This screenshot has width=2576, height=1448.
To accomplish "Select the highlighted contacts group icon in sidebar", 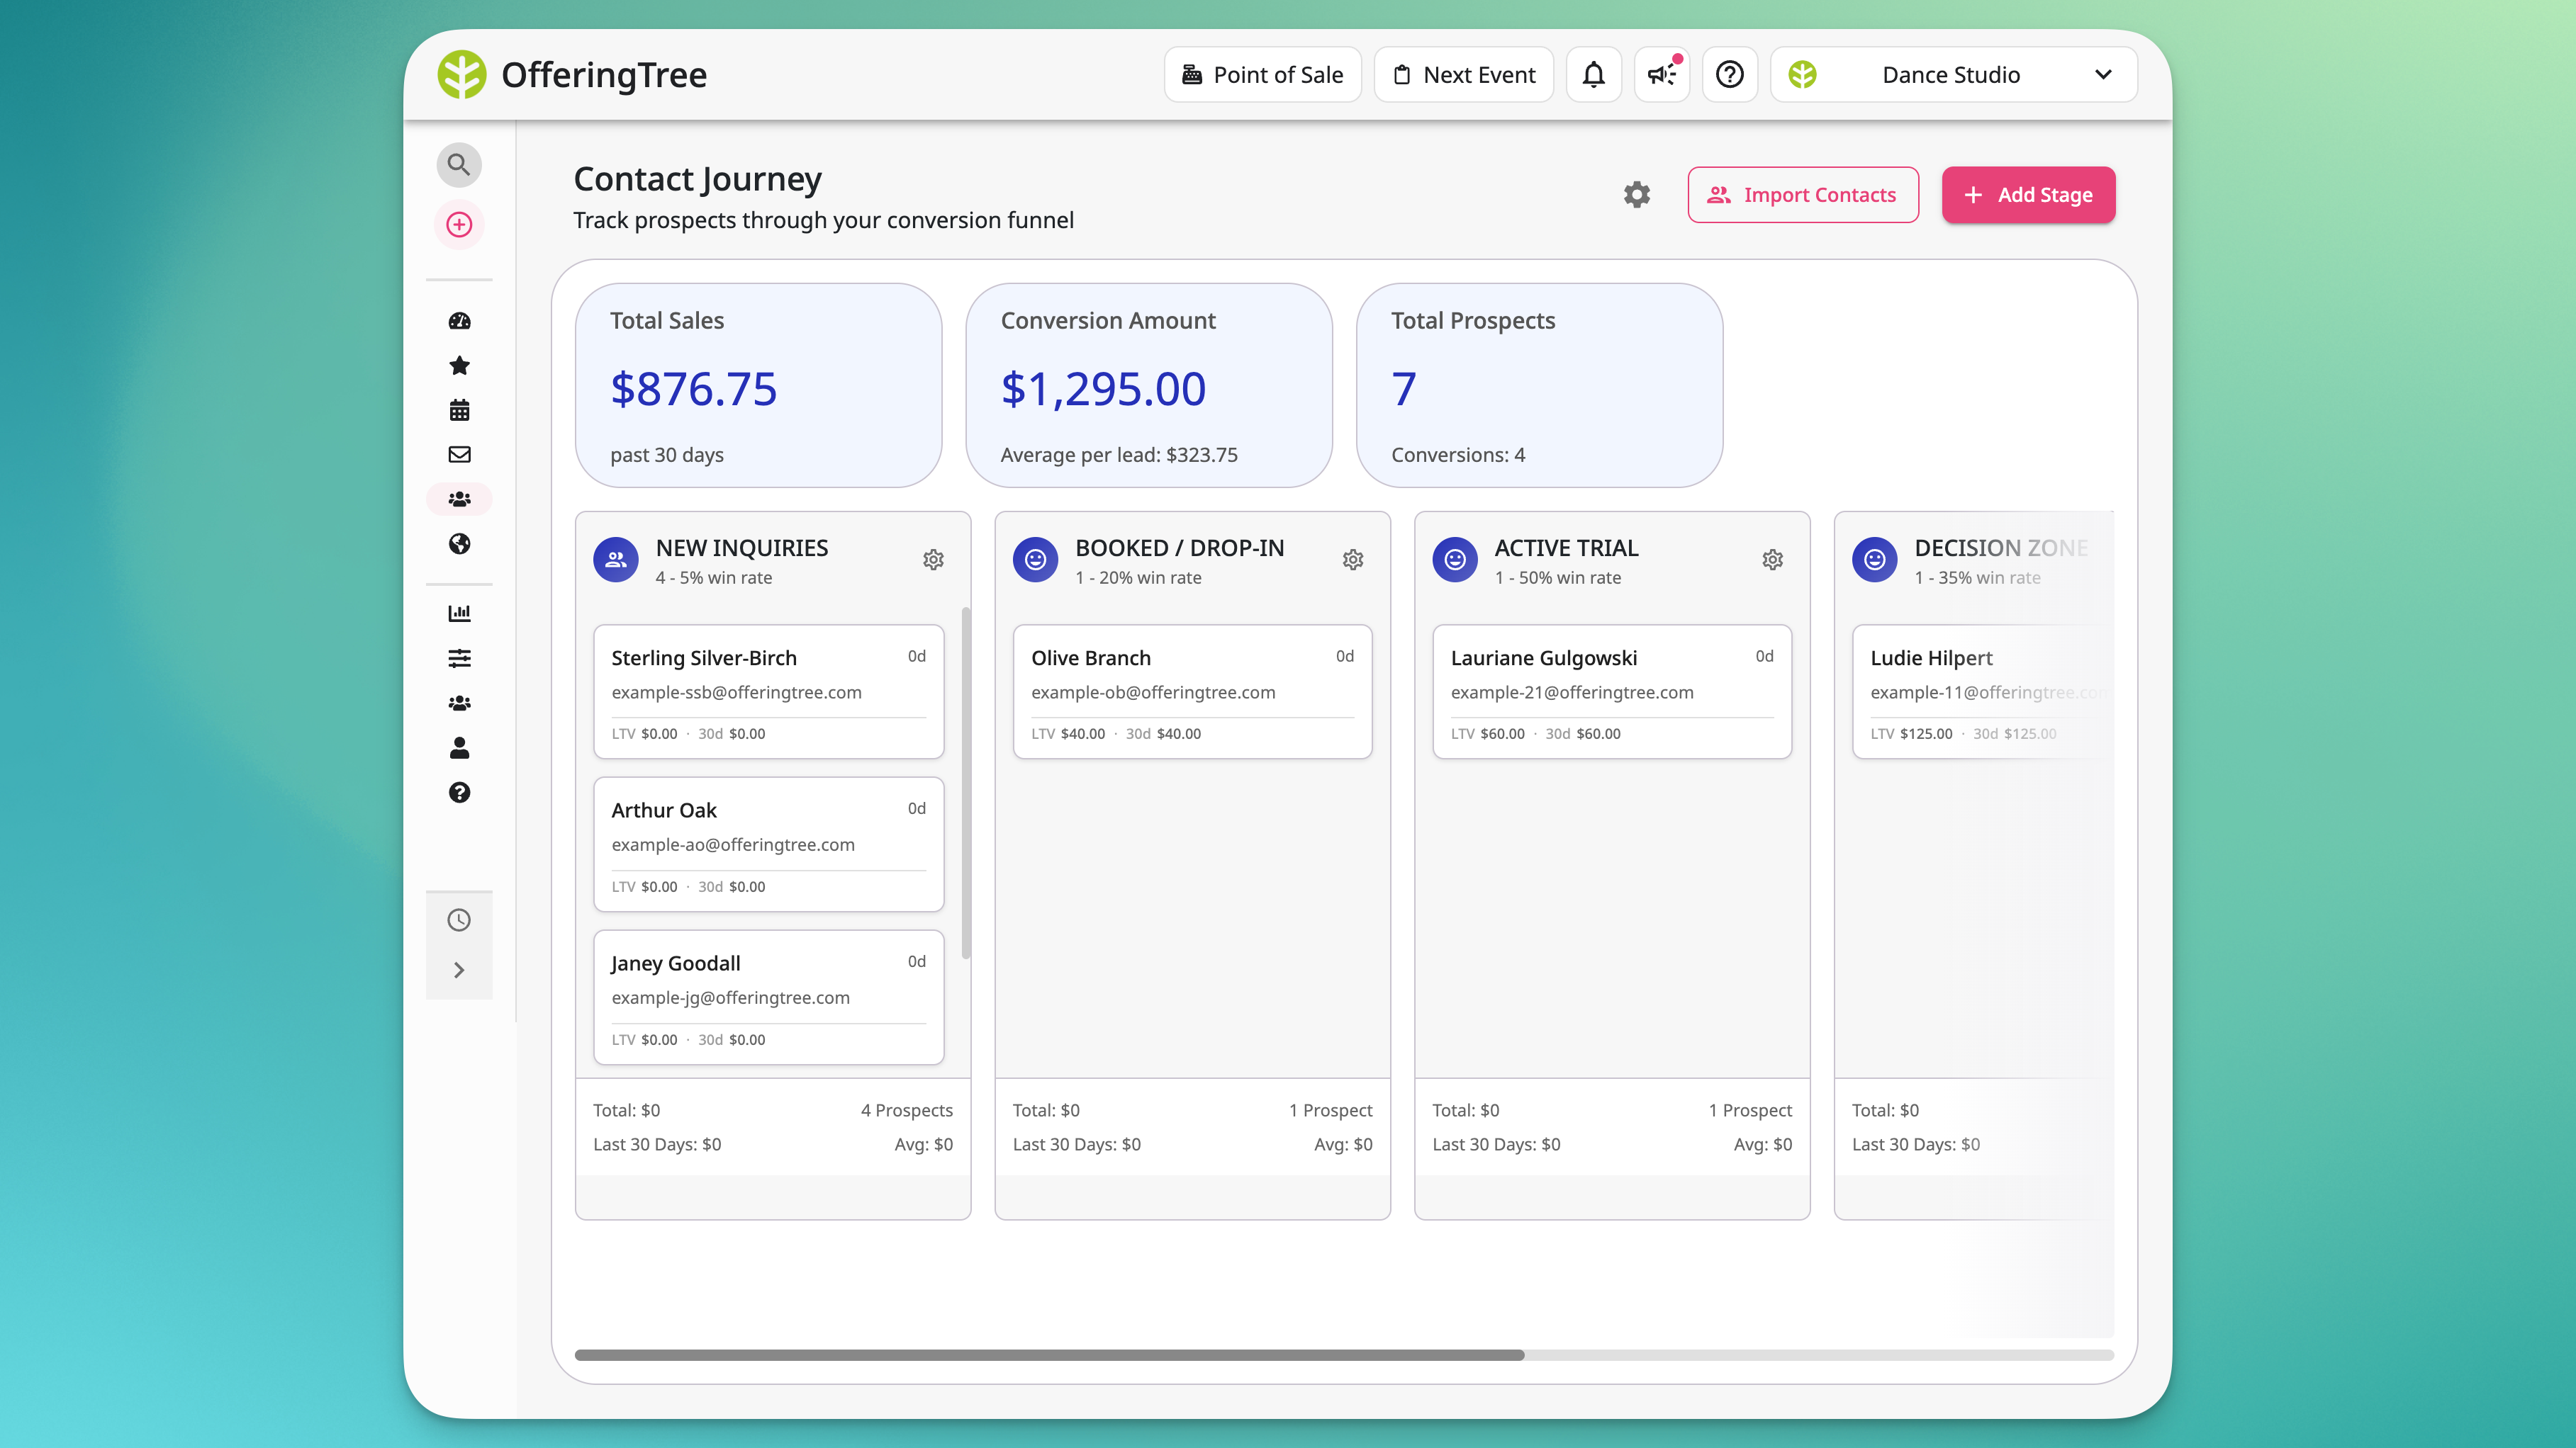I will pyautogui.click(x=459, y=499).
